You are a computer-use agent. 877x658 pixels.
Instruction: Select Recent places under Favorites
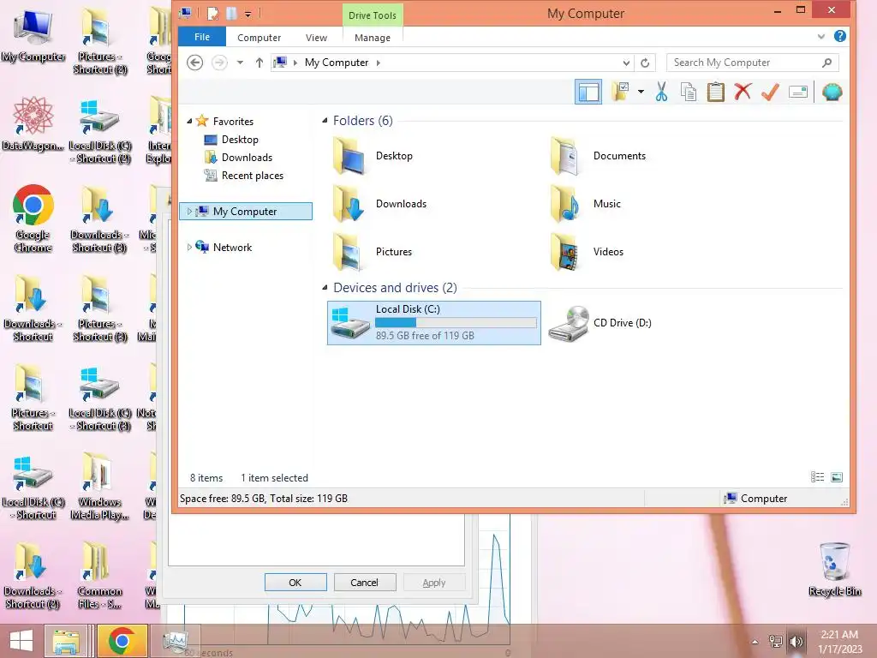(x=244, y=175)
